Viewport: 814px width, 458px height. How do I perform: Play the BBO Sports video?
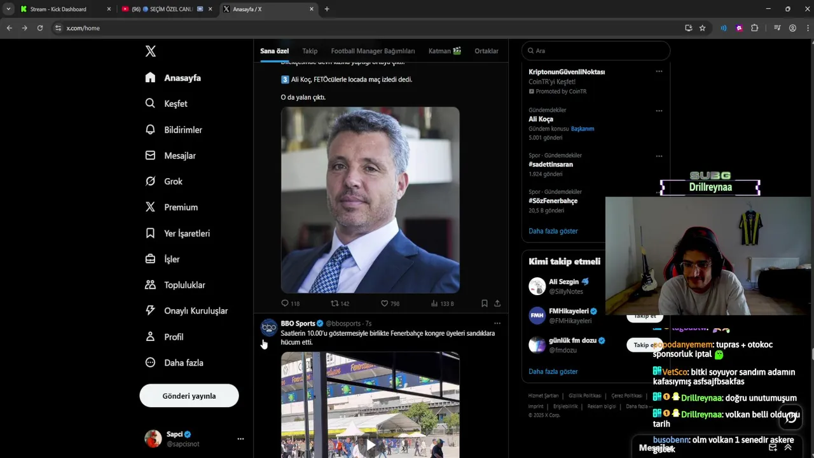pyautogui.click(x=370, y=443)
